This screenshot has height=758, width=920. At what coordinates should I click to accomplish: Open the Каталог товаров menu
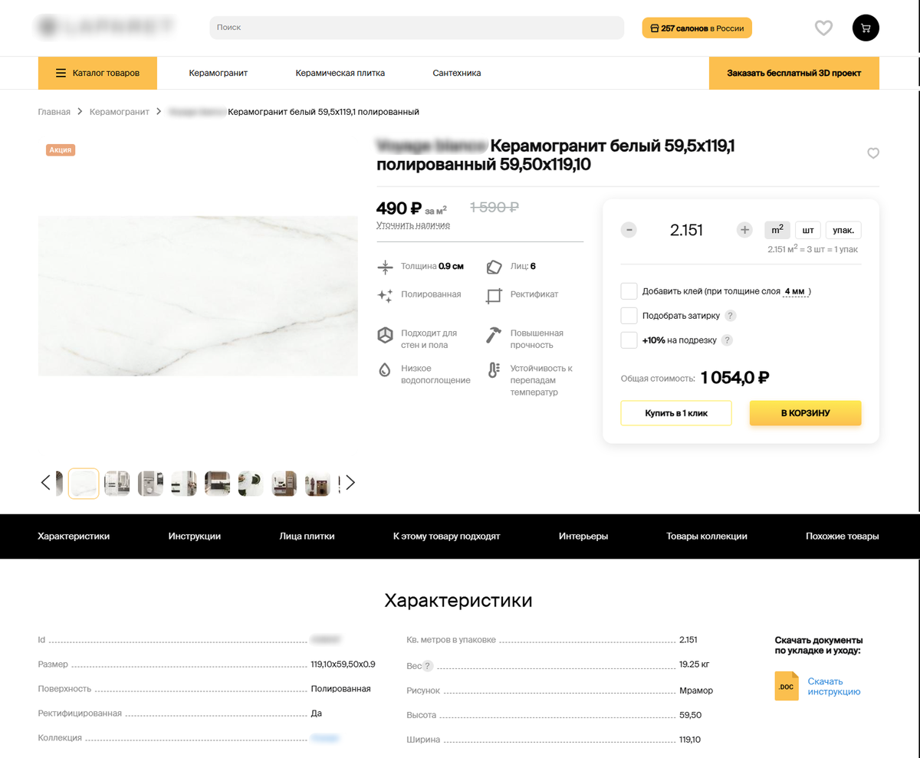point(97,73)
